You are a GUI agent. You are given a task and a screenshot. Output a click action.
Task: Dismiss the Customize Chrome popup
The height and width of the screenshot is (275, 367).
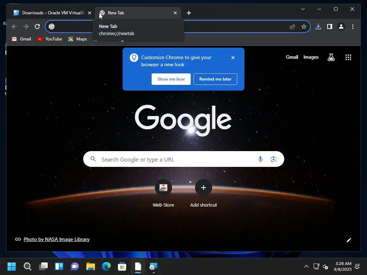233,58
